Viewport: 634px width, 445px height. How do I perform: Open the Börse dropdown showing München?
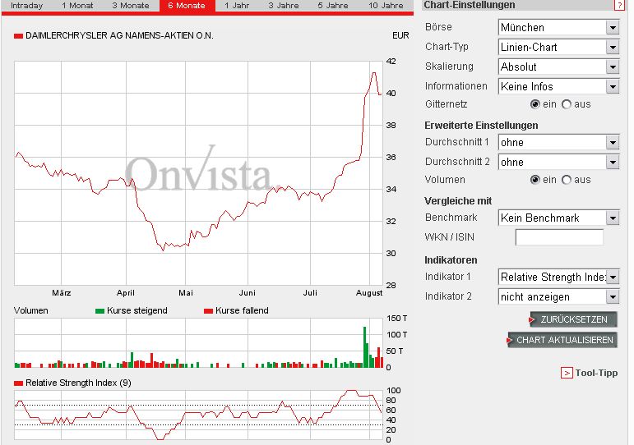tap(559, 27)
